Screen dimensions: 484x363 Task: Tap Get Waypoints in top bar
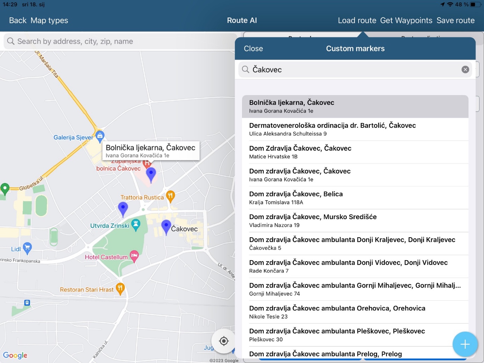pyautogui.click(x=406, y=21)
